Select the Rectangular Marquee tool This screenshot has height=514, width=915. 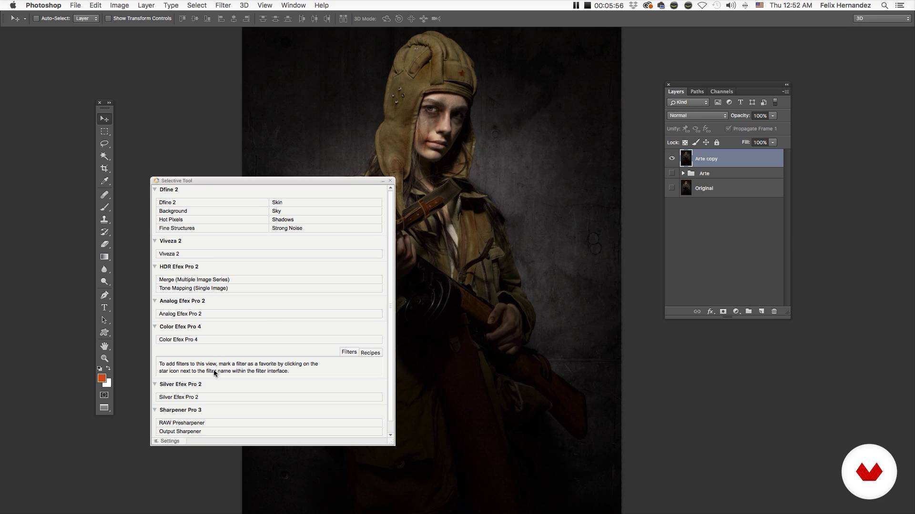104,131
